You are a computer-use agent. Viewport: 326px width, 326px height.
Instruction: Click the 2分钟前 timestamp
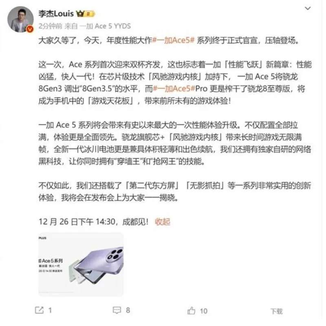(x=50, y=26)
